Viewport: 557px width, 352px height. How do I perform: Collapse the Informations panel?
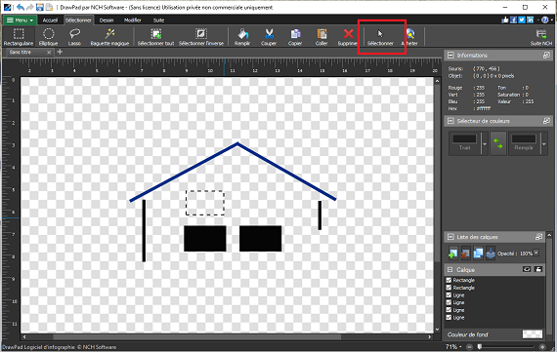click(x=450, y=56)
